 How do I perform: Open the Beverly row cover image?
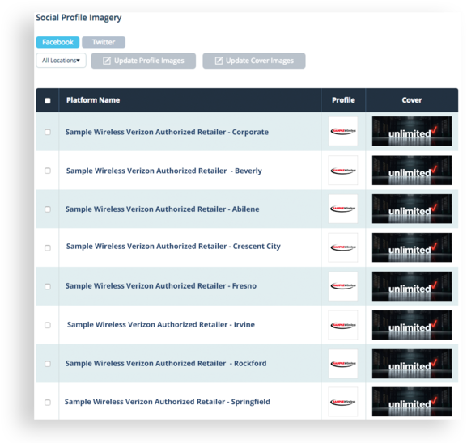(412, 171)
